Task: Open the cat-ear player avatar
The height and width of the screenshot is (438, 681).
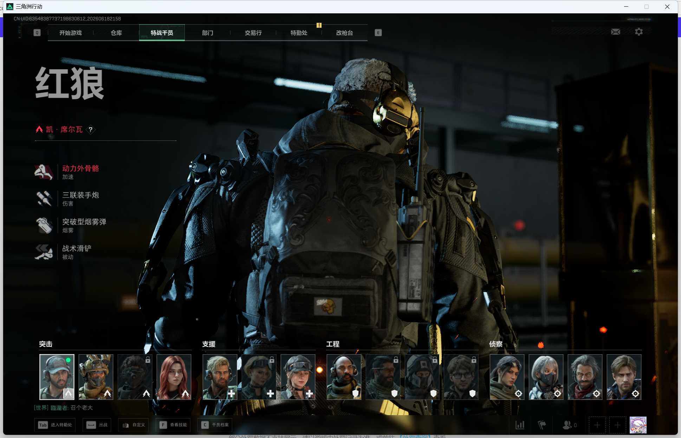Action: (638, 425)
